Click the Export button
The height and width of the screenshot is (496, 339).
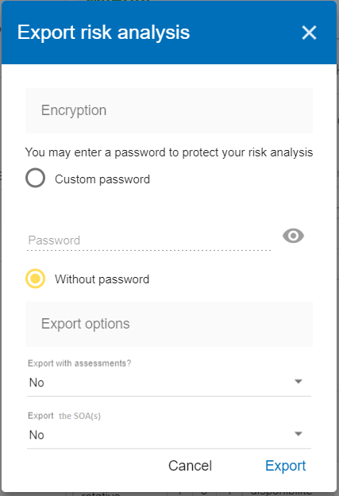click(x=286, y=466)
